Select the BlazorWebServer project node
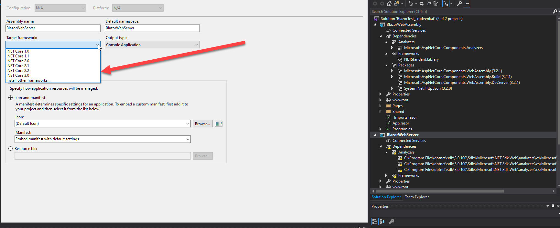The height and width of the screenshot is (228, 560). pyautogui.click(x=403, y=135)
